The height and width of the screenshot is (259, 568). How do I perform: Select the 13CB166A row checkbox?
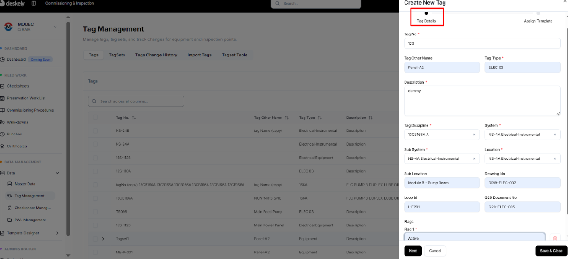96,198
